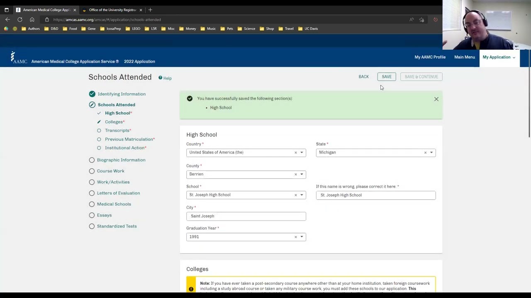Open the read aloud icon in address bar
Screen dimensions: 531x298
tap(412, 19)
